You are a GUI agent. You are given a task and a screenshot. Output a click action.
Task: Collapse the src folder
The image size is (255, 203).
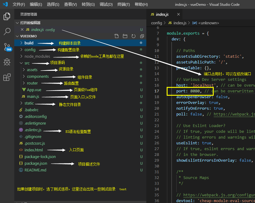[x=21, y=63]
